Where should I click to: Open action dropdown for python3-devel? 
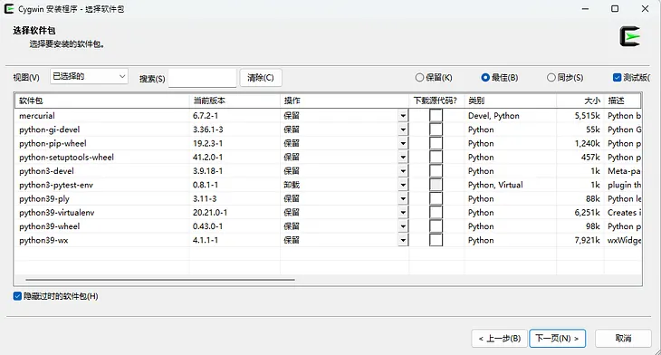click(403, 171)
